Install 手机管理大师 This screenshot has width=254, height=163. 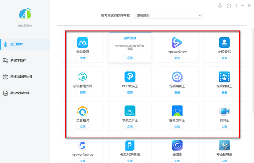coord(83,92)
